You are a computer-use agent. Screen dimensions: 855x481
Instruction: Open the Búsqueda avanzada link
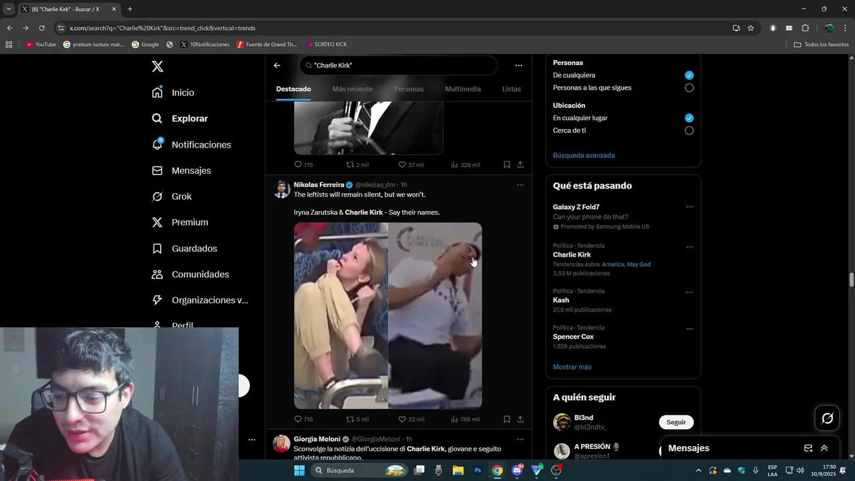click(584, 155)
